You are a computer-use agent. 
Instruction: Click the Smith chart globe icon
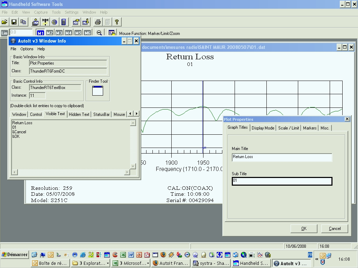pos(55,22)
